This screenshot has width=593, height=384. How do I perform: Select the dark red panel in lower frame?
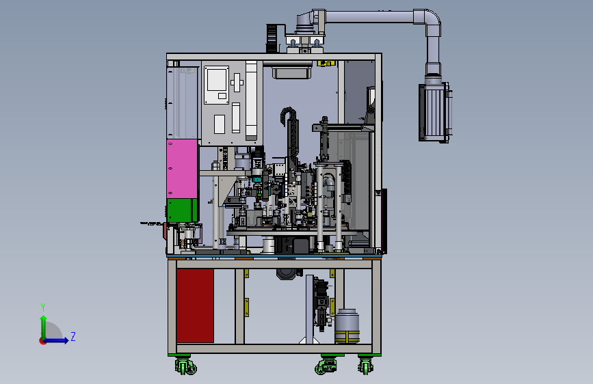(x=195, y=305)
